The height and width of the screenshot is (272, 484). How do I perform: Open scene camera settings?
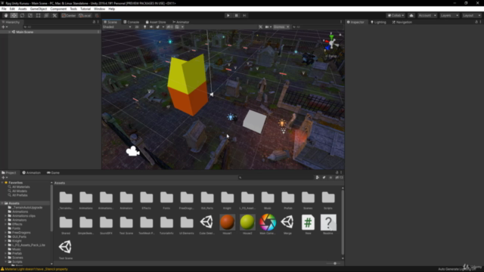pos(268,27)
